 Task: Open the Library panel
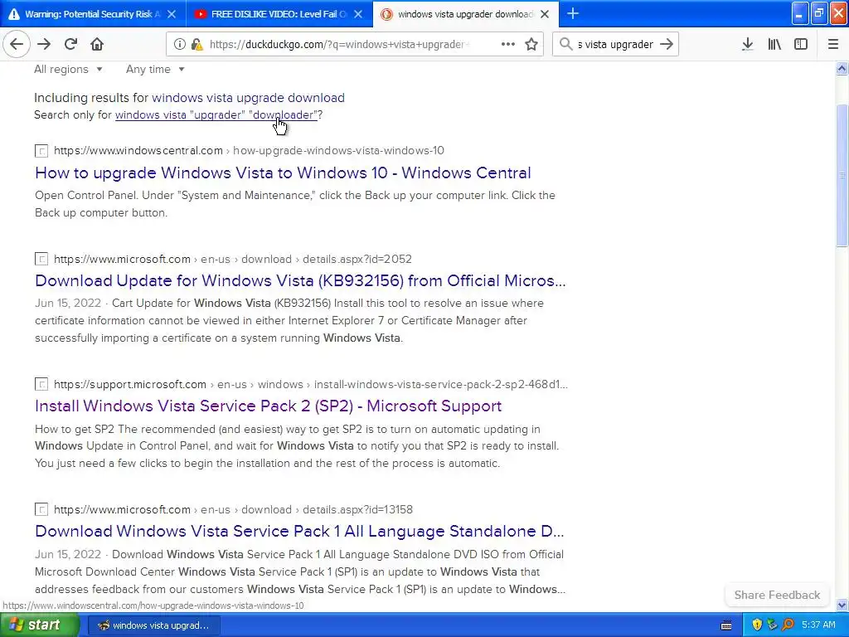774,45
